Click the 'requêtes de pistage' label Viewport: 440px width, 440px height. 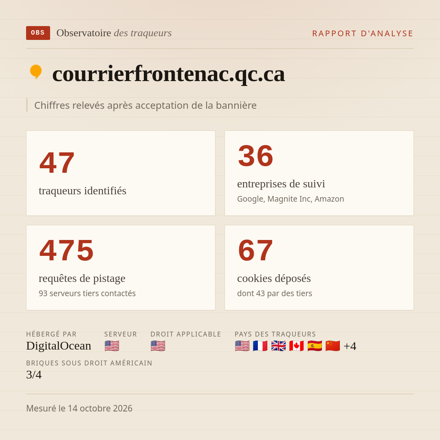(x=82, y=278)
